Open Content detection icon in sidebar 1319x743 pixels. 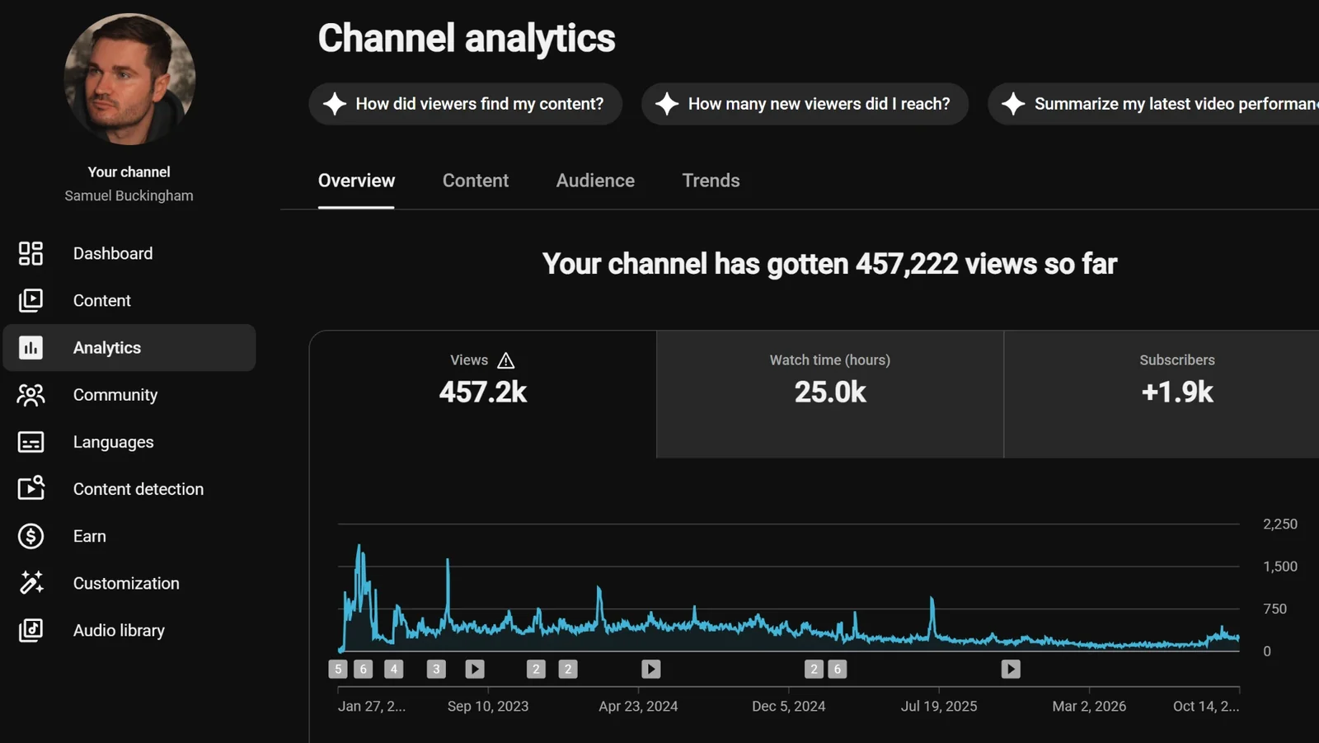pyautogui.click(x=31, y=488)
